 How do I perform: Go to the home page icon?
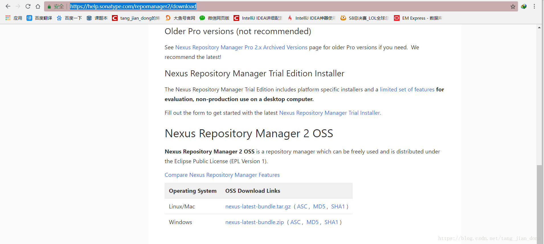point(38,6)
